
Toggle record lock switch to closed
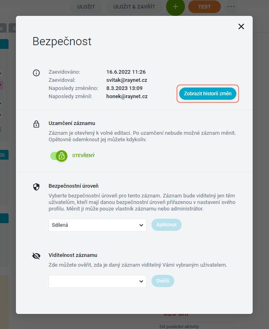point(59,156)
